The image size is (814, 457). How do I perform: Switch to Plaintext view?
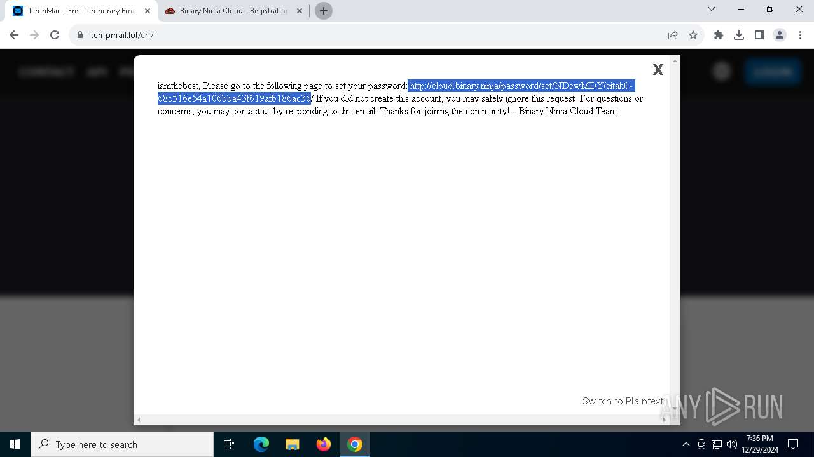pyautogui.click(x=623, y=401)
